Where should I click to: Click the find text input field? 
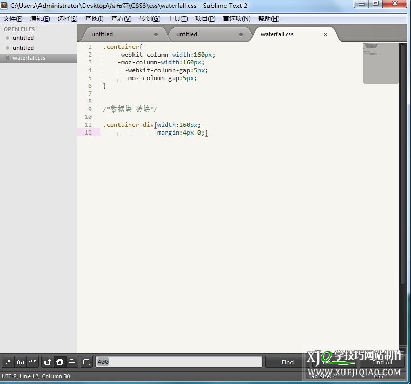(x=179, y=362)
